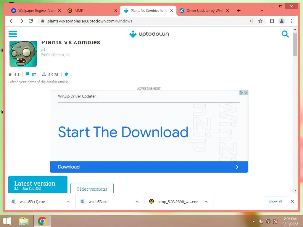
Task: Click the security shield badge
Action: (x=66, y=74)
